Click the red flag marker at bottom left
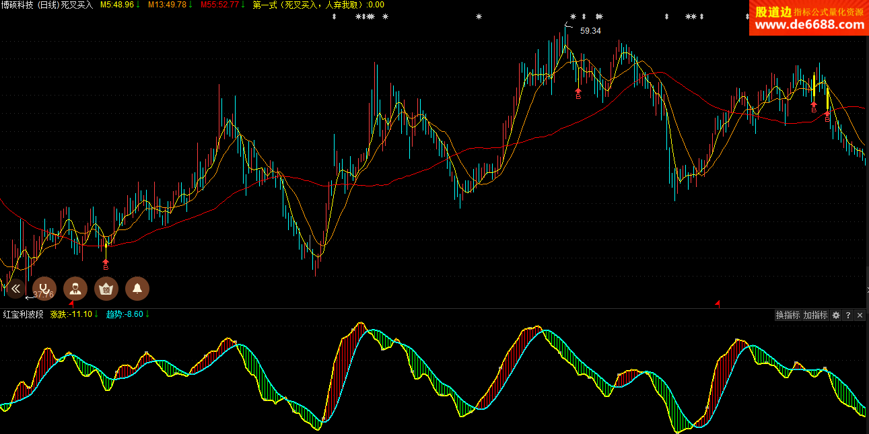 click(x=71, y=304)
